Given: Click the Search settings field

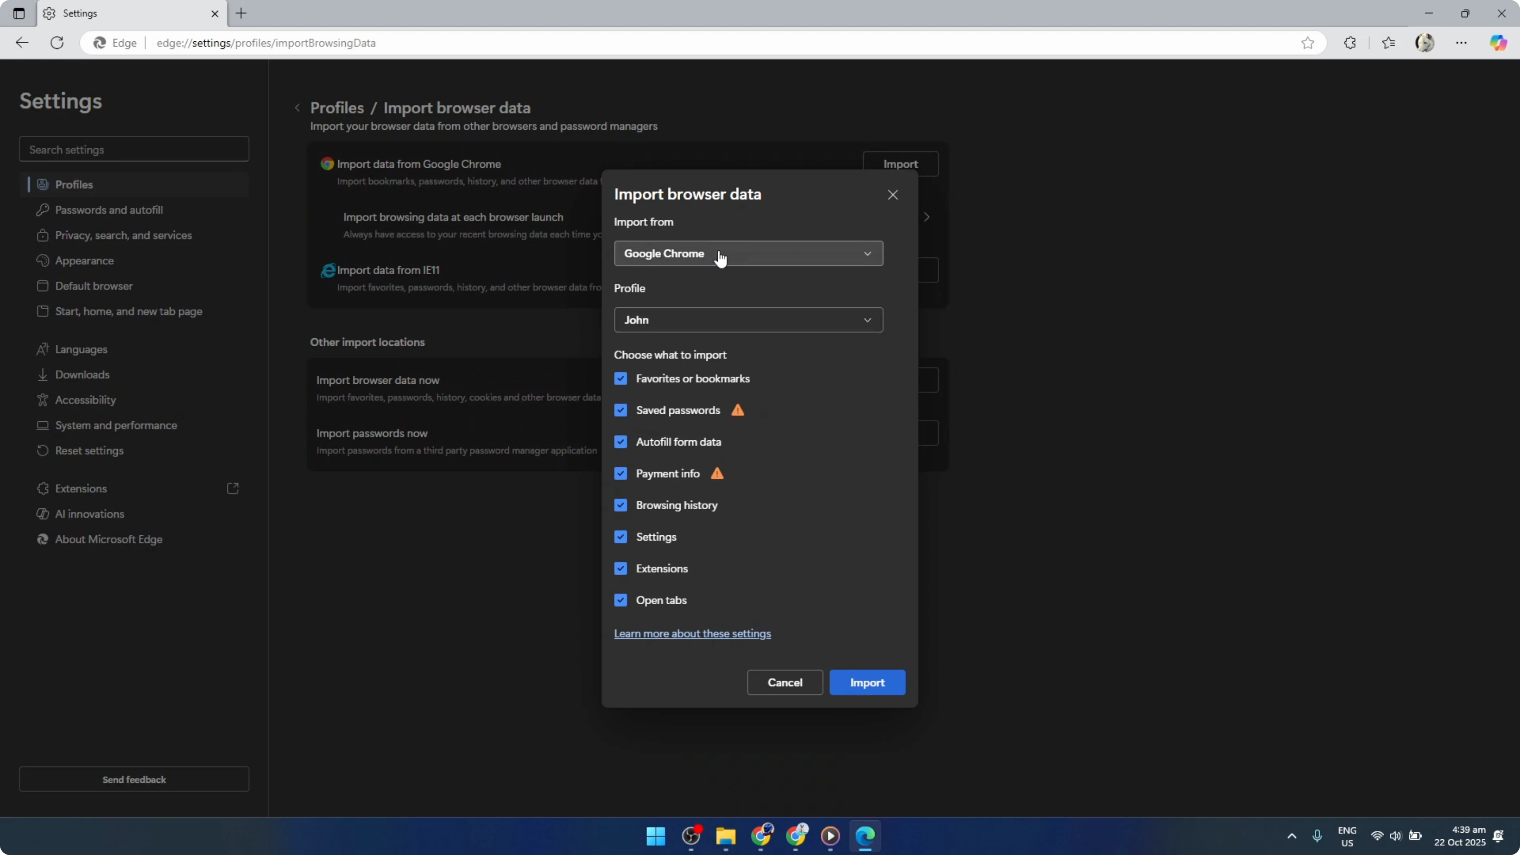Looking at the screenshot, I should click(134, 149).
